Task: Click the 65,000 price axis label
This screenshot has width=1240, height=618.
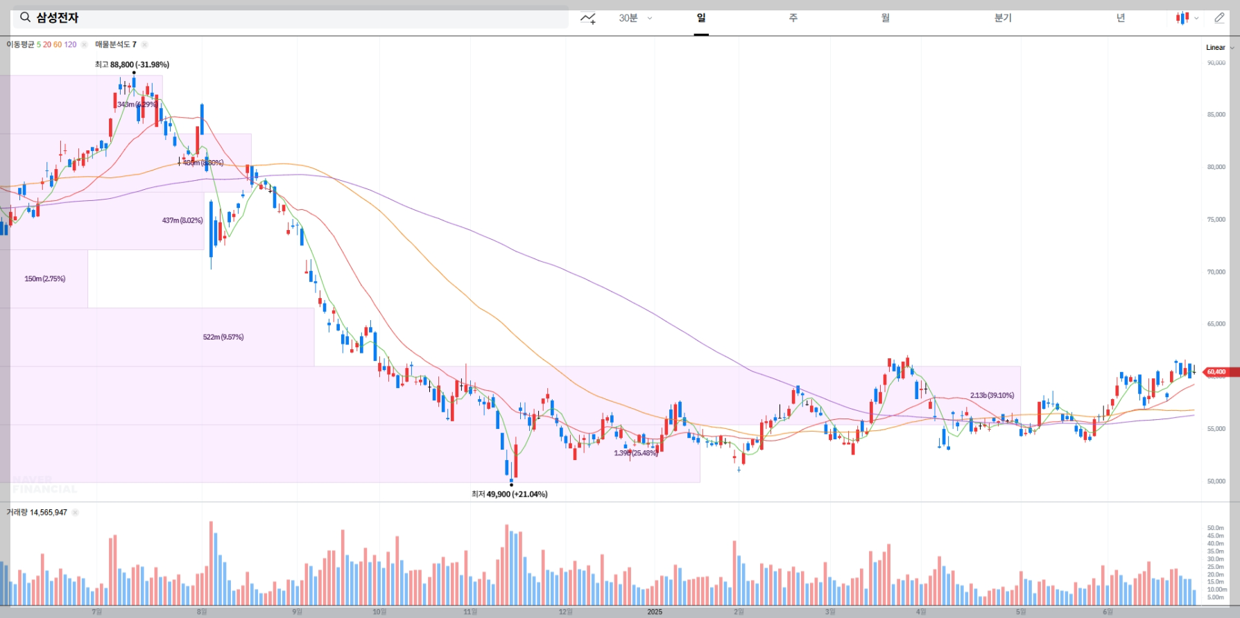Action: pyautogui.click(x=1216, y=324)
